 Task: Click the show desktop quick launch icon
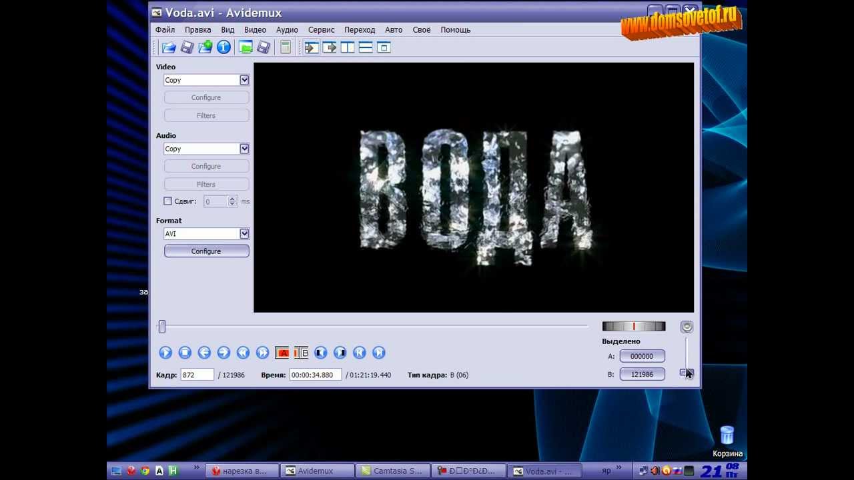[117, 471]
